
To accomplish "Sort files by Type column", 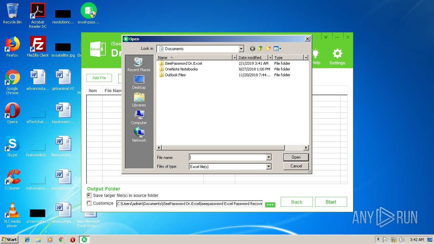I will 288,58.
